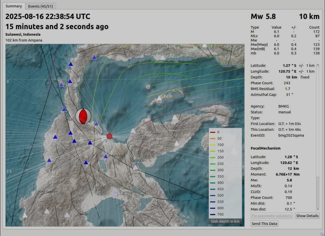The width and height of the screenshot is (325, 236).
Task: Switch to the Summary tab
Action: coord(14,6)
